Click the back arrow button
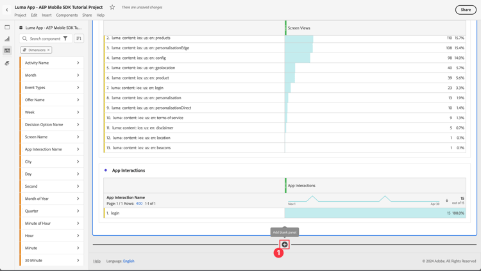Image resolution: width=481 pixels, height=271 pixels. [x=7, y=10]
